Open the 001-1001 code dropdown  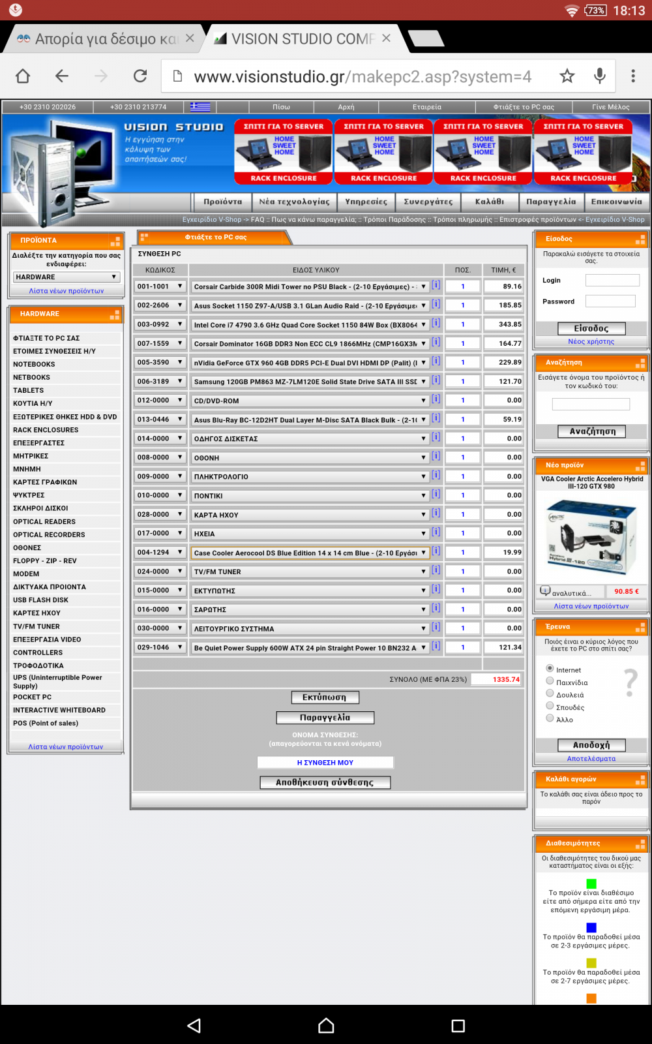tap(160, 286)
